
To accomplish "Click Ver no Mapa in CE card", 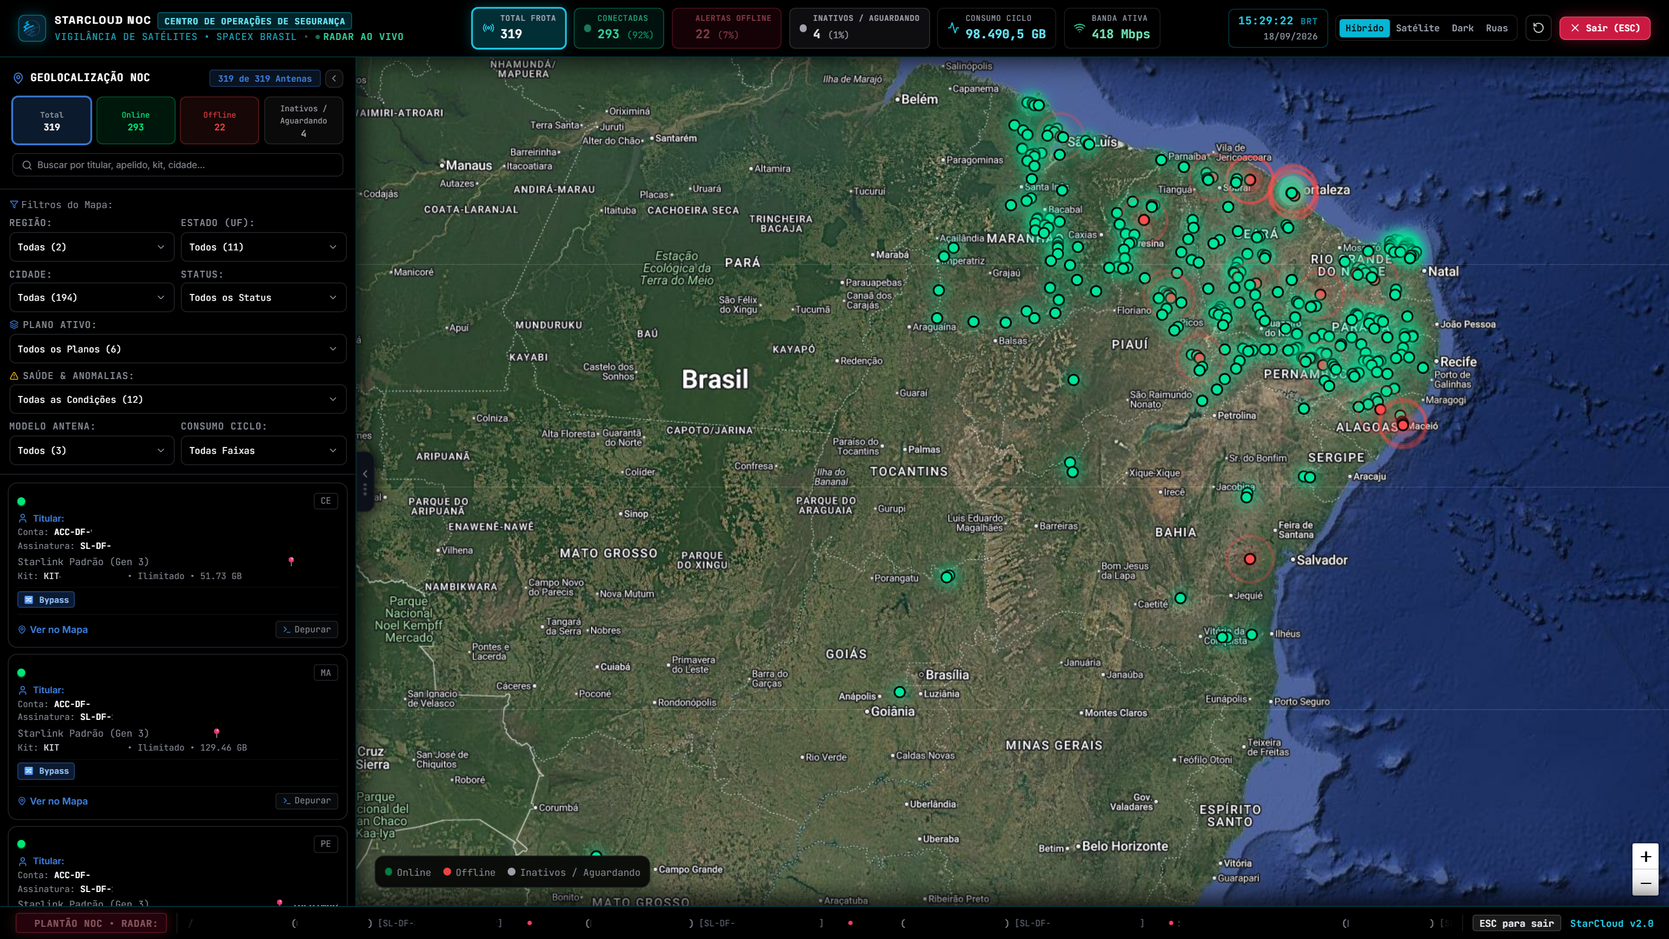I will [x=53, y=630].
